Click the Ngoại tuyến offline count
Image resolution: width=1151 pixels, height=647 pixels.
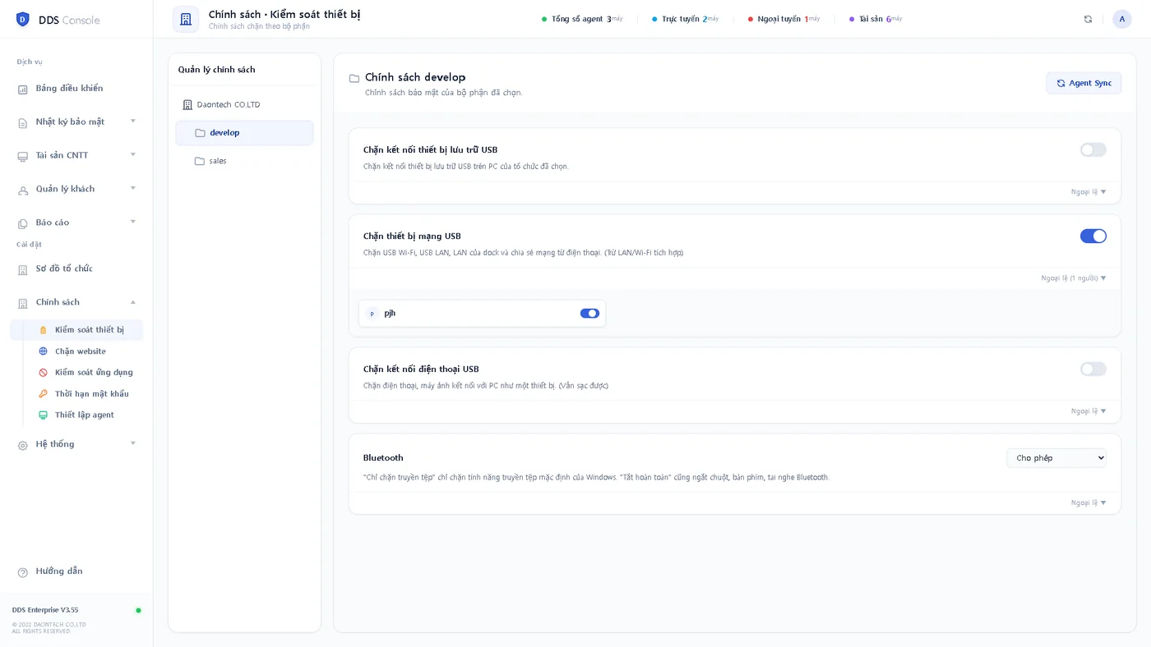click(784, 19)
